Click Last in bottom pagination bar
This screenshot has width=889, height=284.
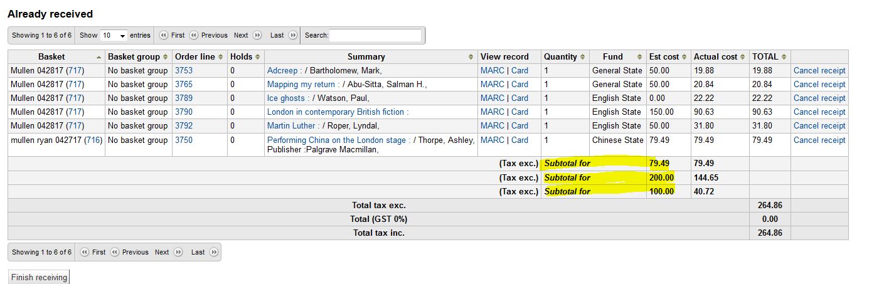tap(204, 252)
